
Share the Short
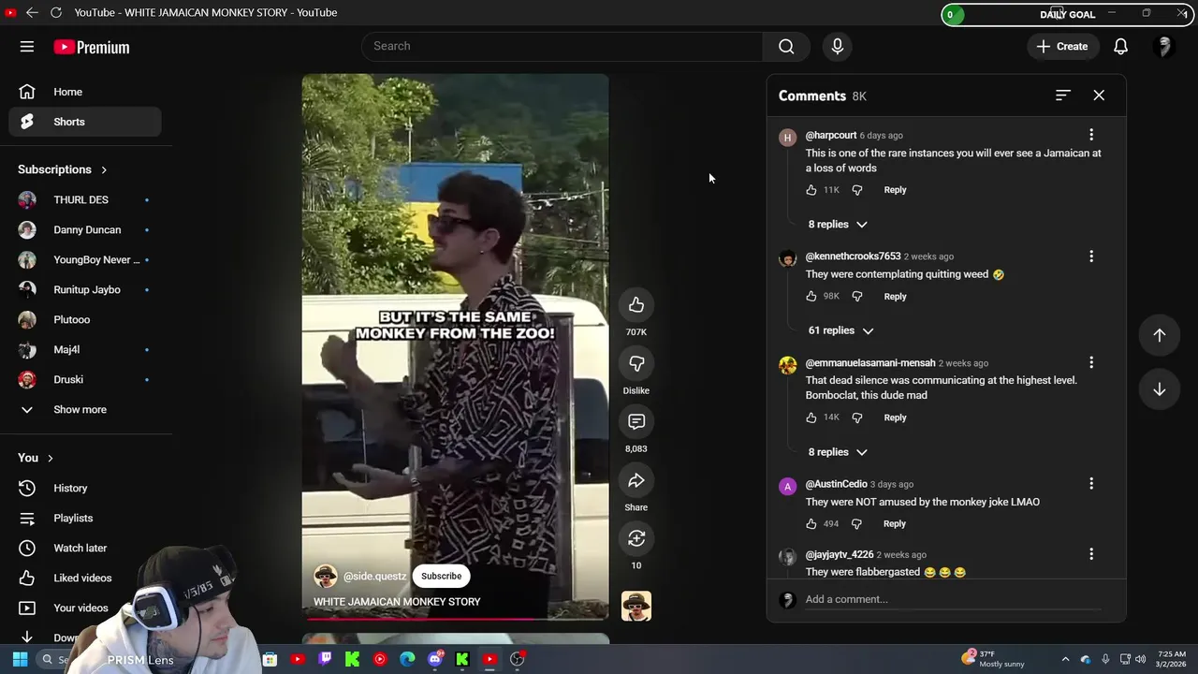[636, 480]
